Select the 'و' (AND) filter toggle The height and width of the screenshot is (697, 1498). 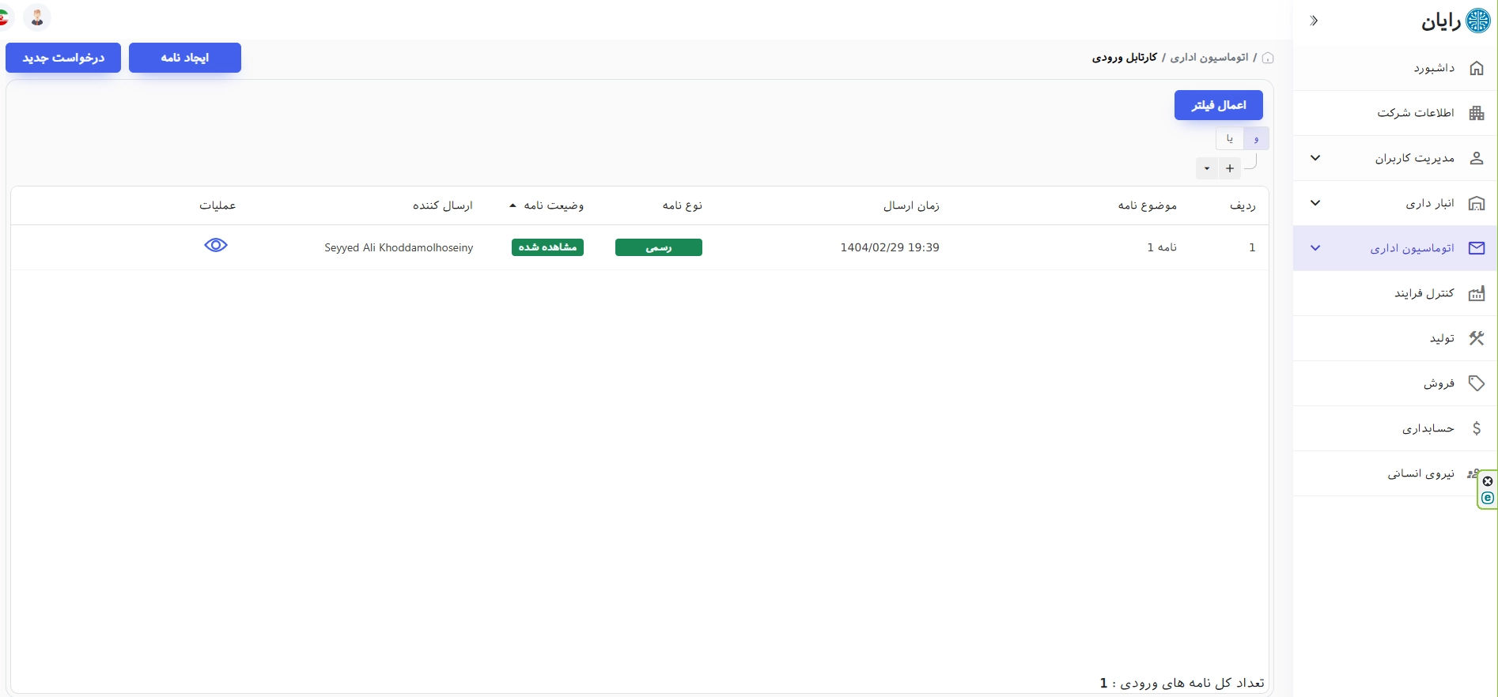pos(1256,138)
